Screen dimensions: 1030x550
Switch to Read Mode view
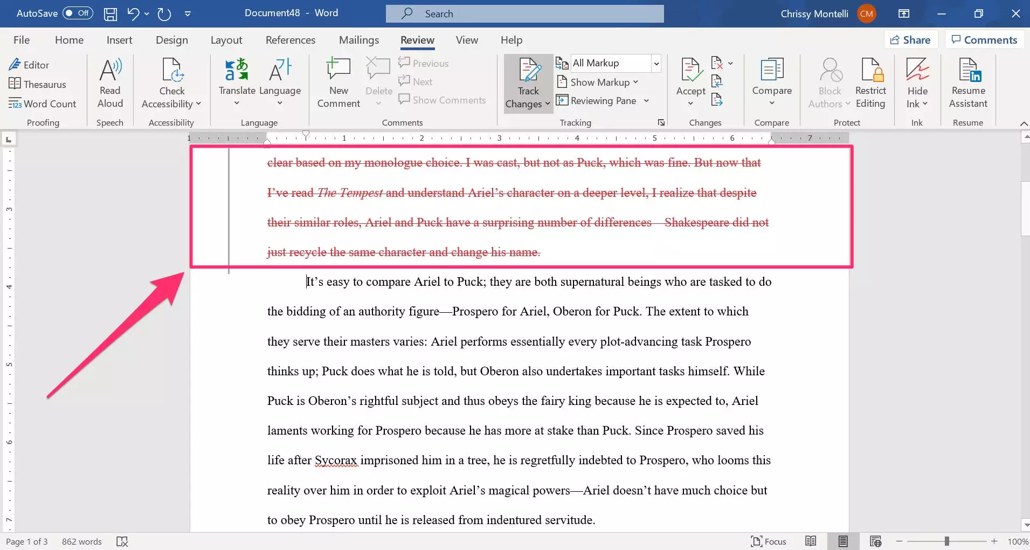pyautogui.click(x=810, y=541)
